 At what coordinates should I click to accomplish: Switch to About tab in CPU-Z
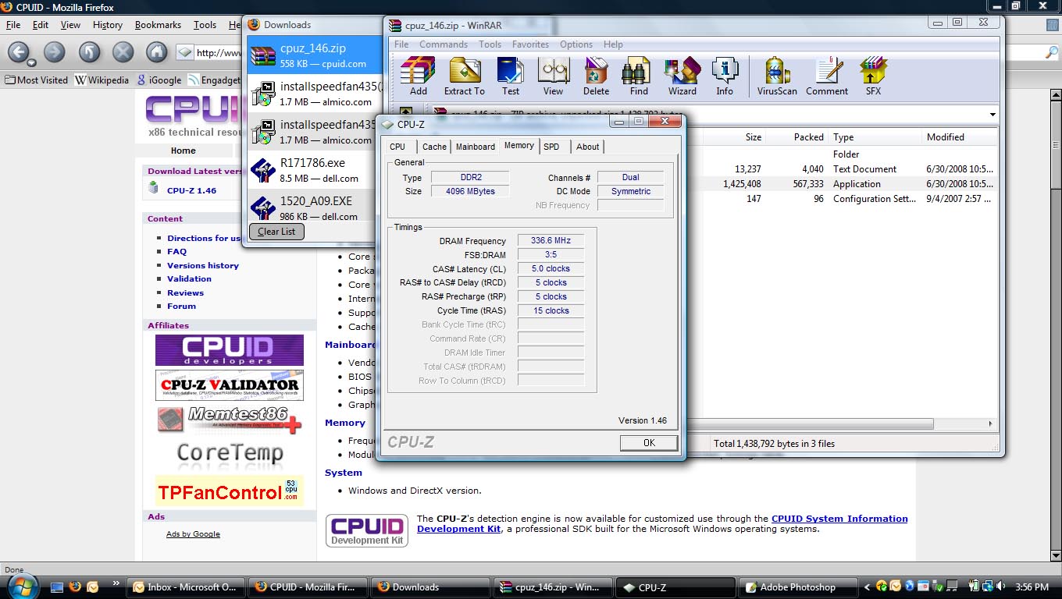(x=588, y=147)
